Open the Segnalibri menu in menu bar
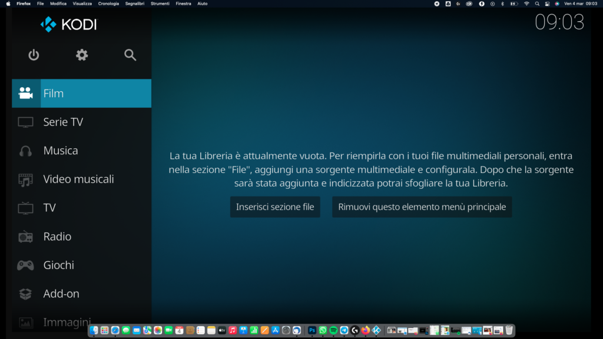Screen dimensions: 603x339 [x=135, y=4]
